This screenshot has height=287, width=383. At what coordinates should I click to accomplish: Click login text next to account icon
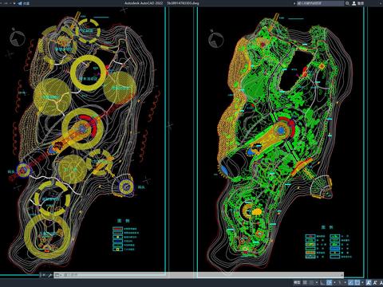pyautogui.click(x=361, y=3)
